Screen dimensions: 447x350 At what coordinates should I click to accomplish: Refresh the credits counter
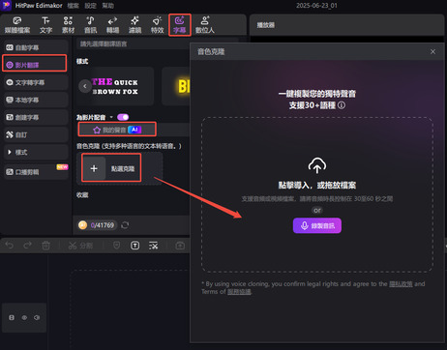pos(125,225)
